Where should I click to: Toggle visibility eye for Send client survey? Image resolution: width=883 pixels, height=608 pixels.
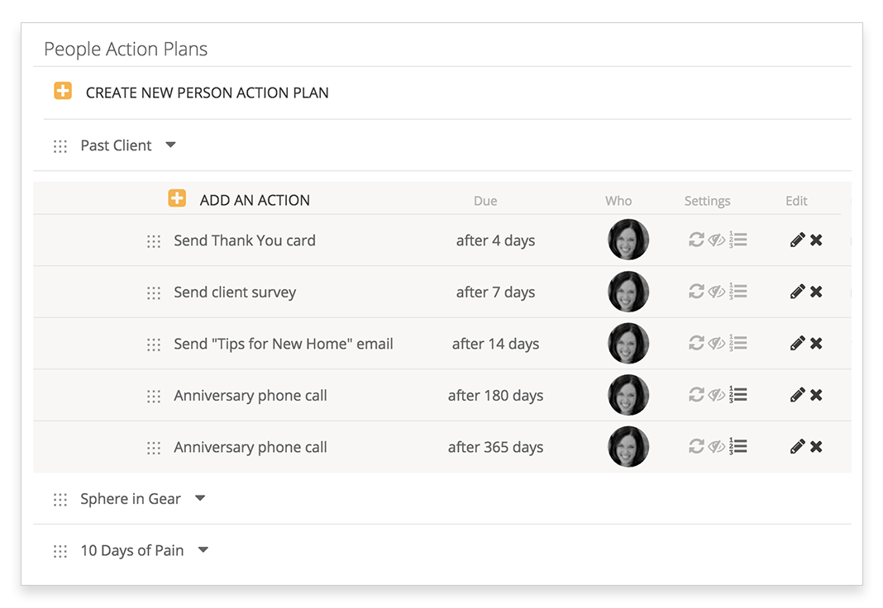[716, 292]
